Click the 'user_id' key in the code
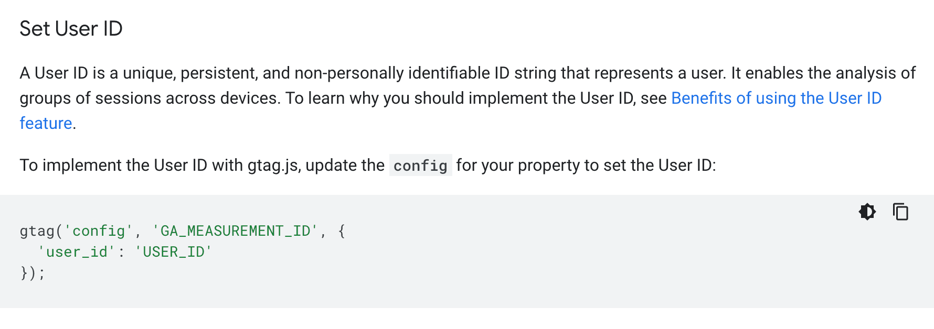 76,252
